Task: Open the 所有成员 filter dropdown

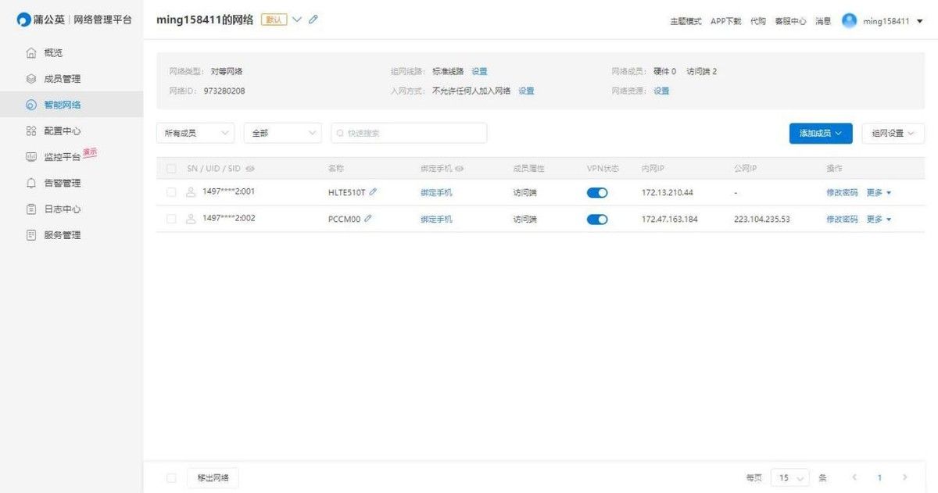Action: 195,134
